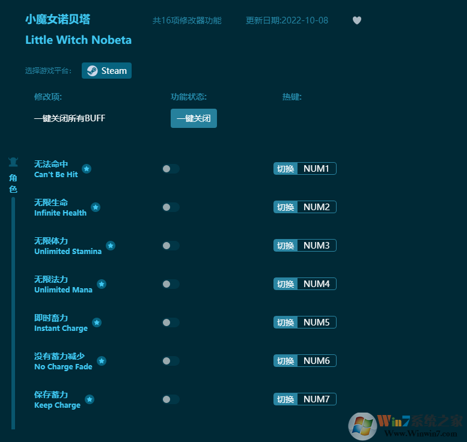This screenshot has width=467, height=442.
Task: Click the Unlimited Mana label
Action: (63, 289)
